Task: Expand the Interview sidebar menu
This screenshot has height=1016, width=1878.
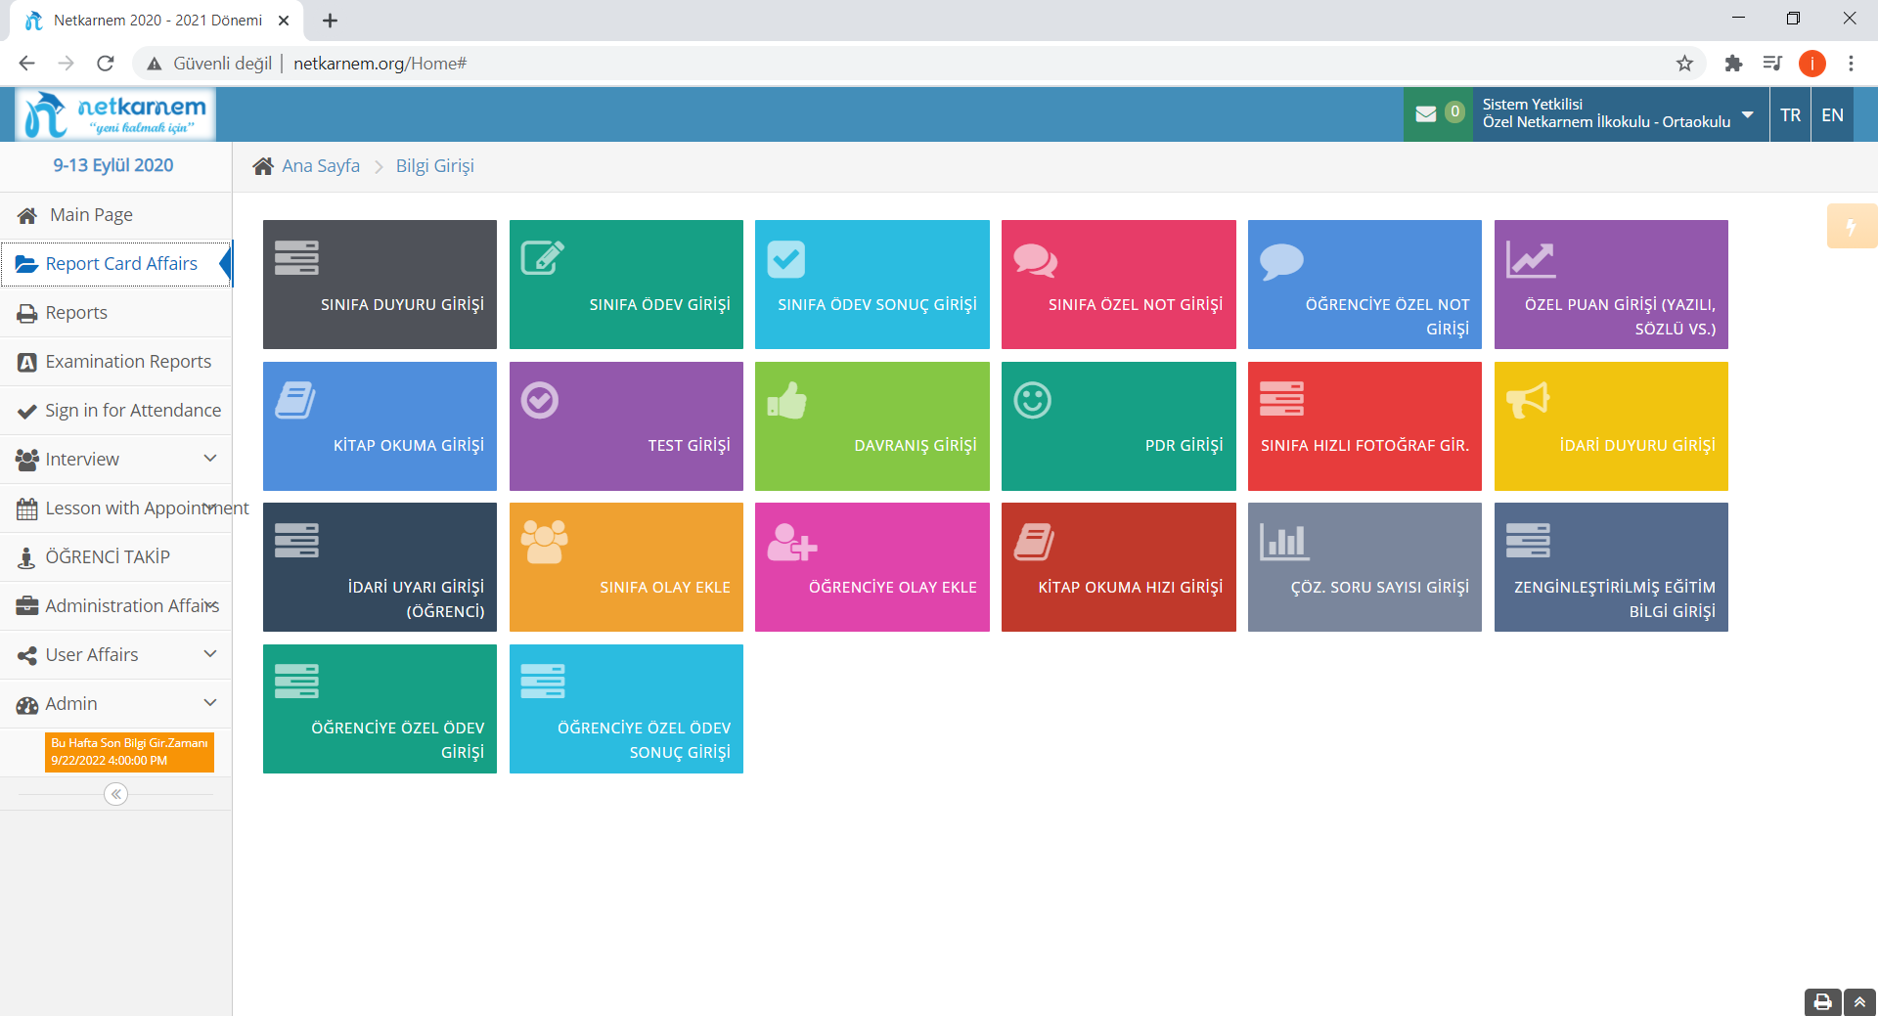Action: 116,459
